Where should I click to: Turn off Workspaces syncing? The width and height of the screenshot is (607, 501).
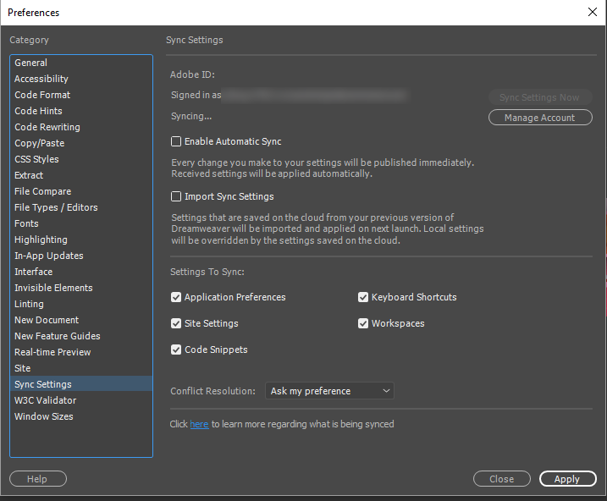[x=363, y=324]
